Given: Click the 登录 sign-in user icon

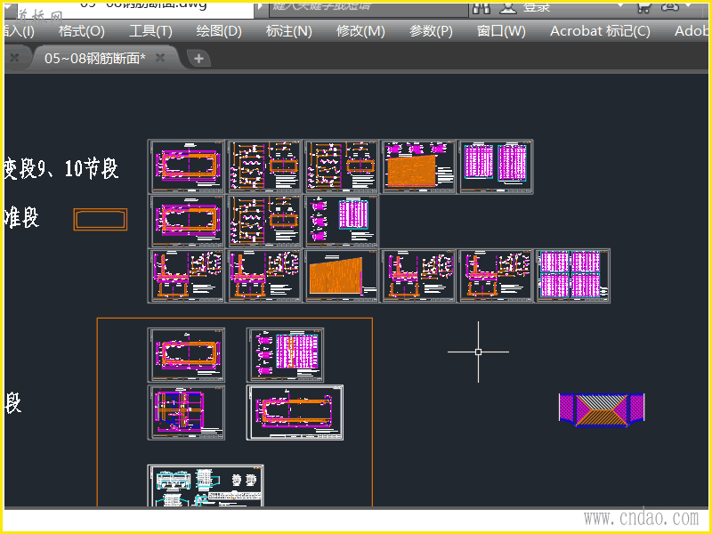Looking at the screenshot, I should (x=508, y=8).
